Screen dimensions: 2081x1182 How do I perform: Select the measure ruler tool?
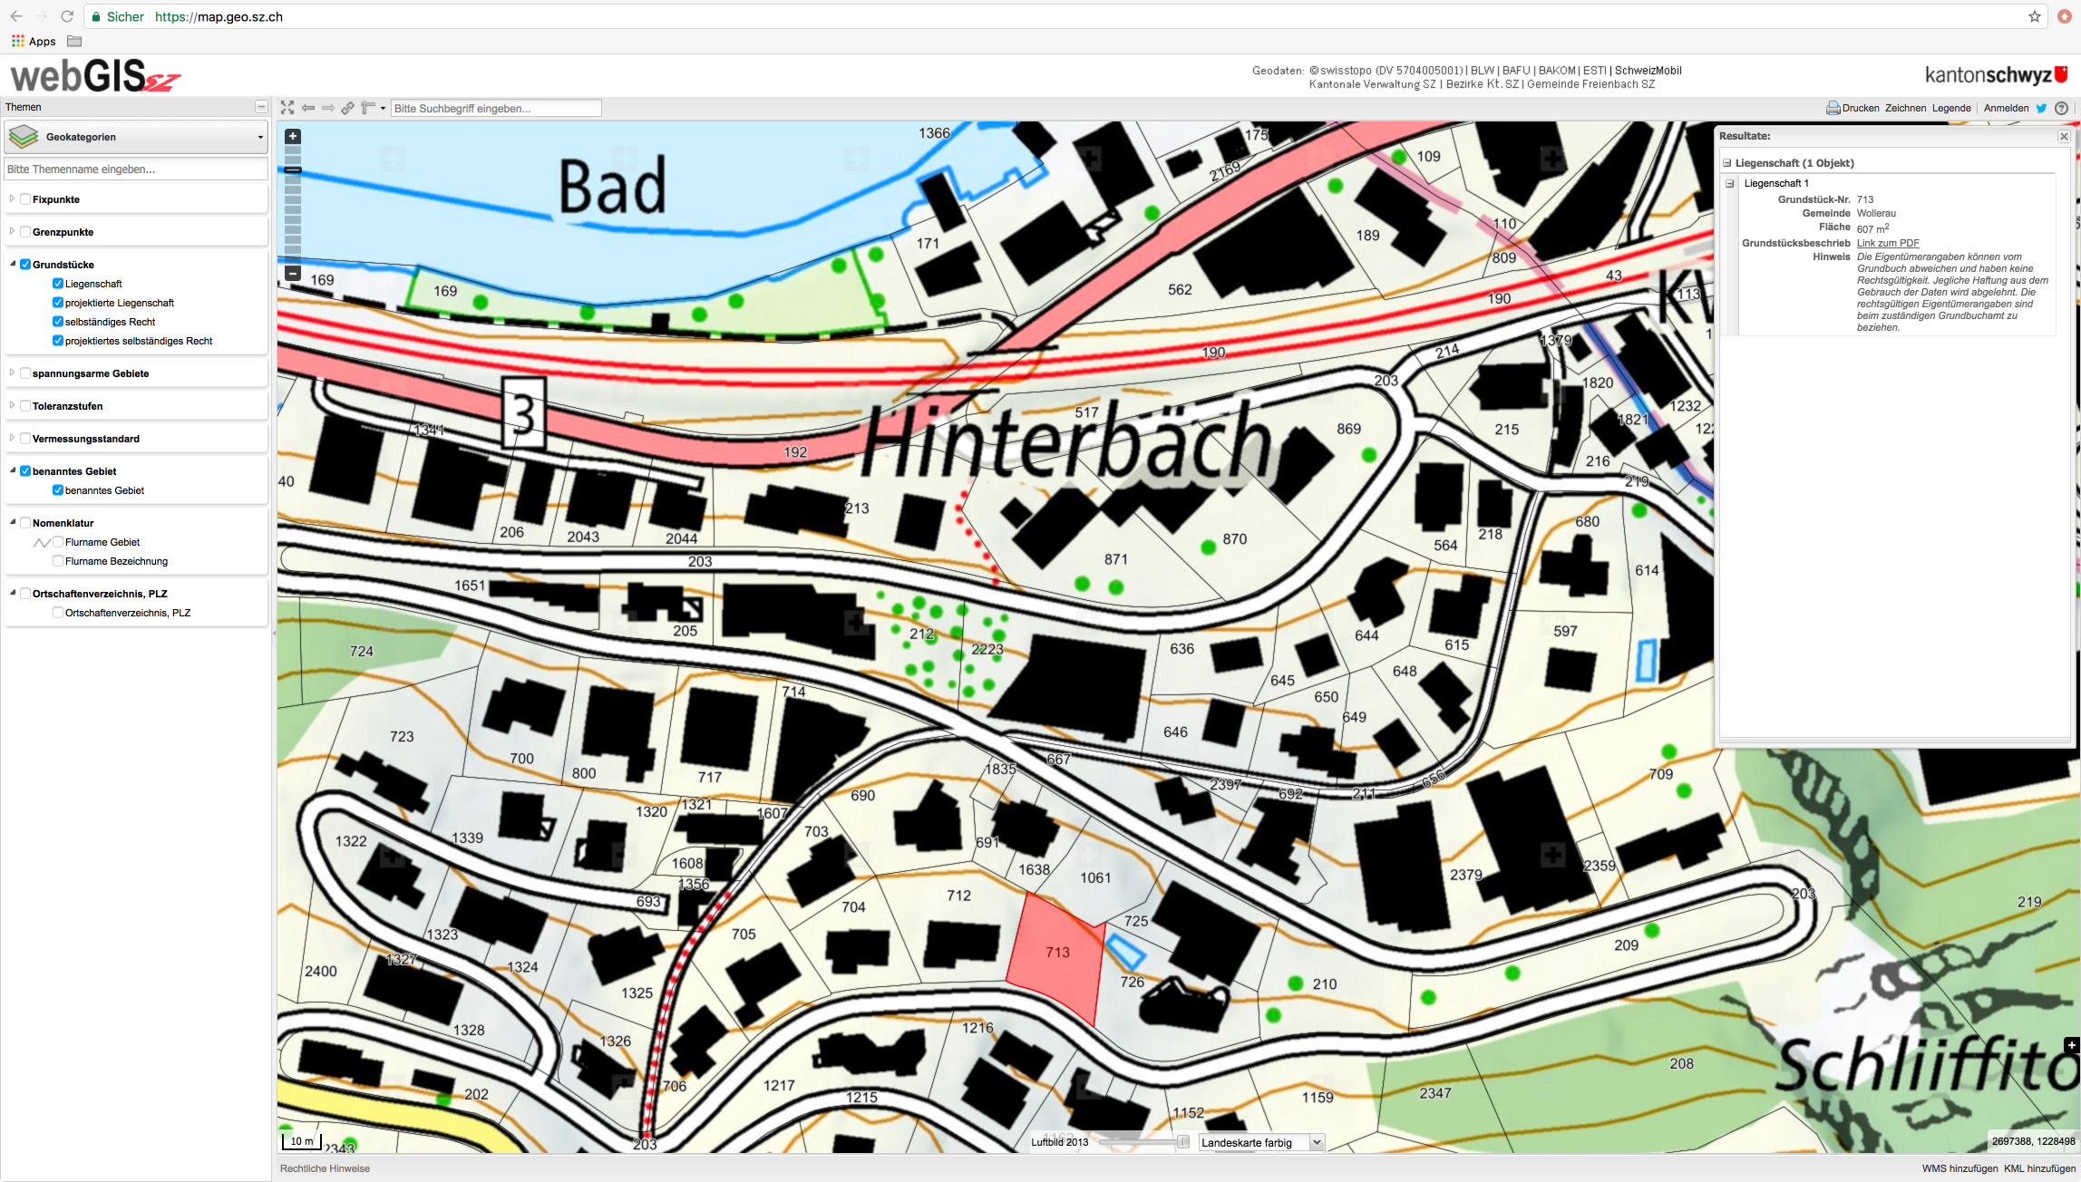coord(367,108)
